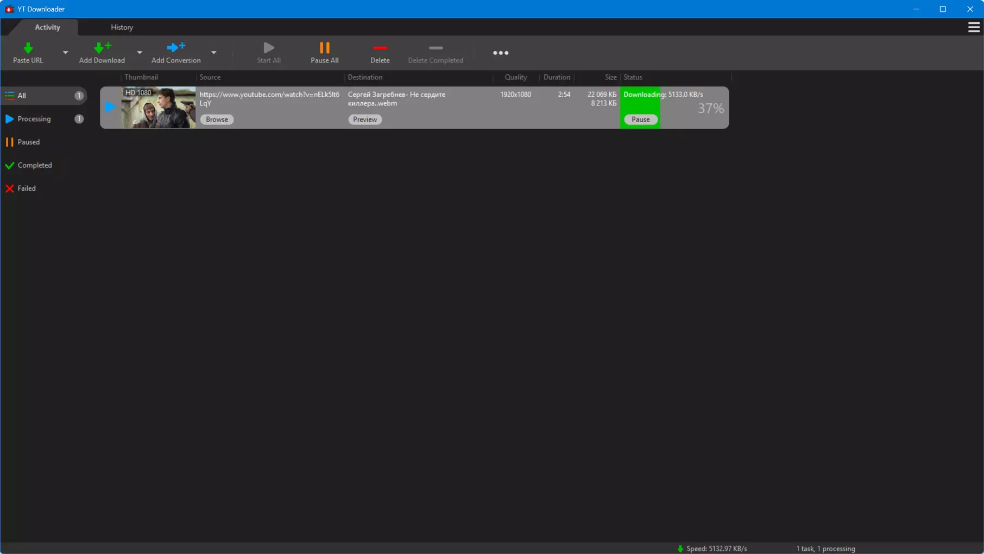Click the HD 1080 video thumbnail
This screenshot has height=554, width=984.
pyautogui.click(x=158, y=108)
